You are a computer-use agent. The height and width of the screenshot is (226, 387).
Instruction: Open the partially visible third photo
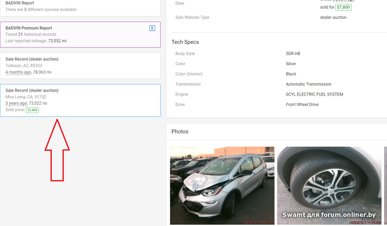coord(385,185)
